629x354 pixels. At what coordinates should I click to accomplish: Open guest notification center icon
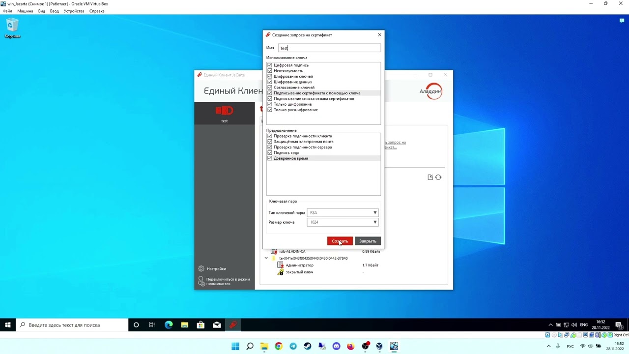(x=619, y=325)
